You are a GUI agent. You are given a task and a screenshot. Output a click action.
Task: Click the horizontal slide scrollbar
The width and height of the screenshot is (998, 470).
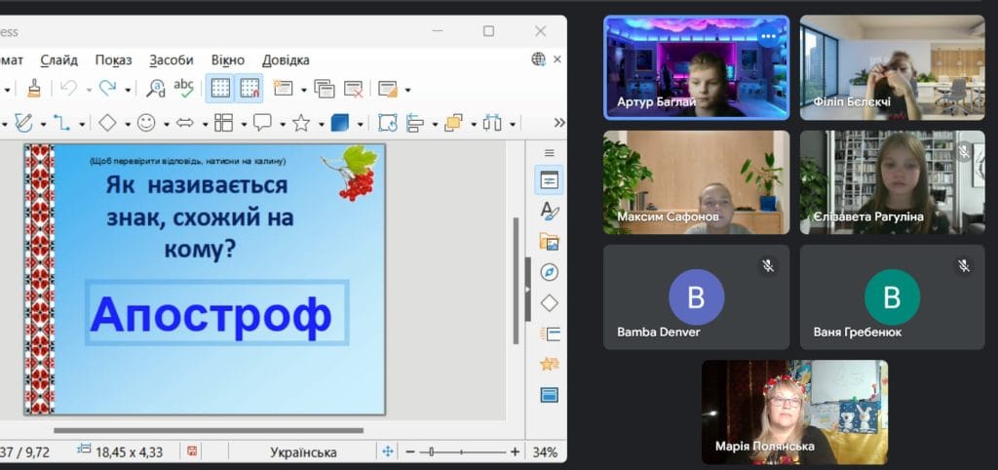pos(209,431)
